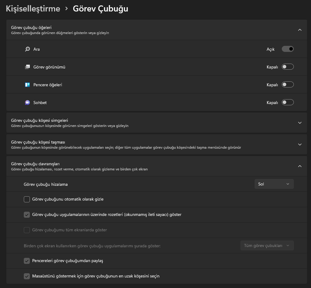The image size is (311, 288).
Task: Click the Görev görünümü icon
Action: point(27,67)
